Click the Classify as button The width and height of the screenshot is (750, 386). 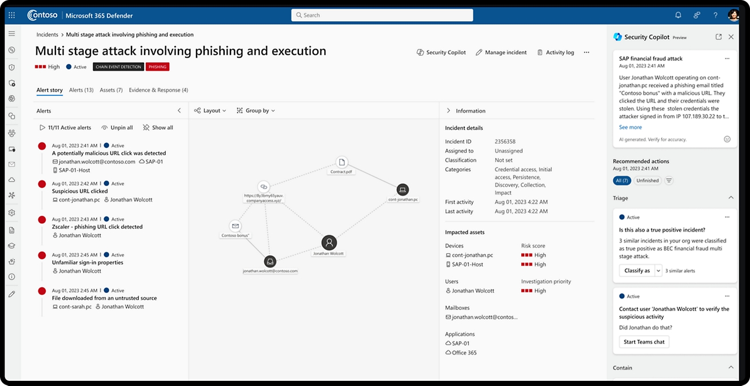click(x=637, y=271)
